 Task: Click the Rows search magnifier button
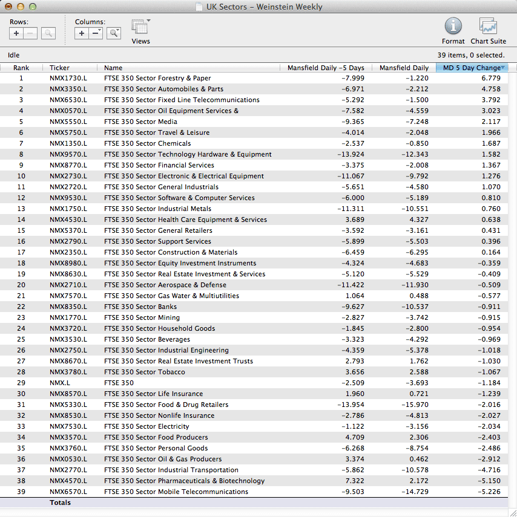point(48,33)
